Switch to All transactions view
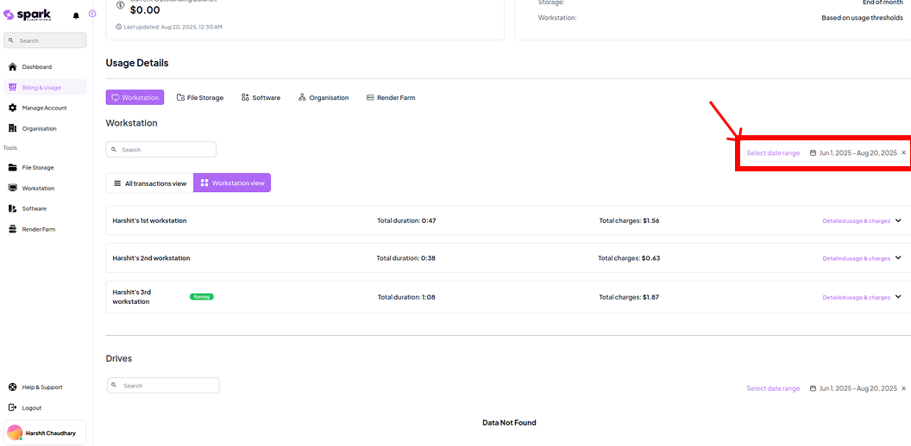Image resolution: width=911 pixels, height=446 pixels. tap(149, 183)
